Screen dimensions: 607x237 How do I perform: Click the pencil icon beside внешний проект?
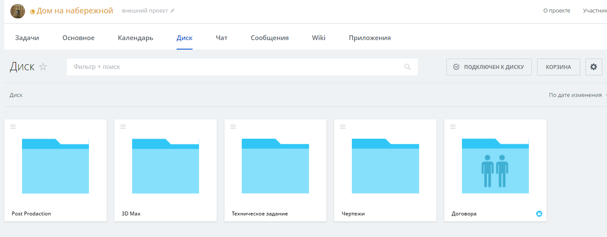point(172,11)
